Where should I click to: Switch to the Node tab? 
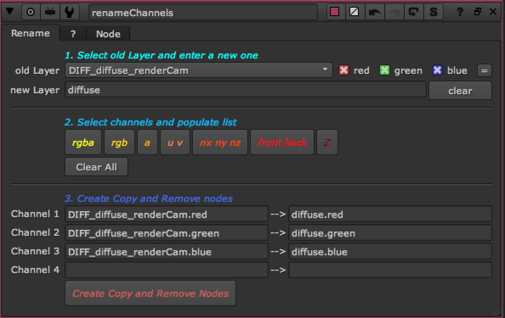point(108,34)
